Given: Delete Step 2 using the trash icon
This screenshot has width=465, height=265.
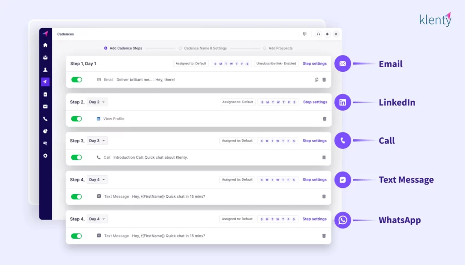Looking at the screenshot, I should 324,118.
